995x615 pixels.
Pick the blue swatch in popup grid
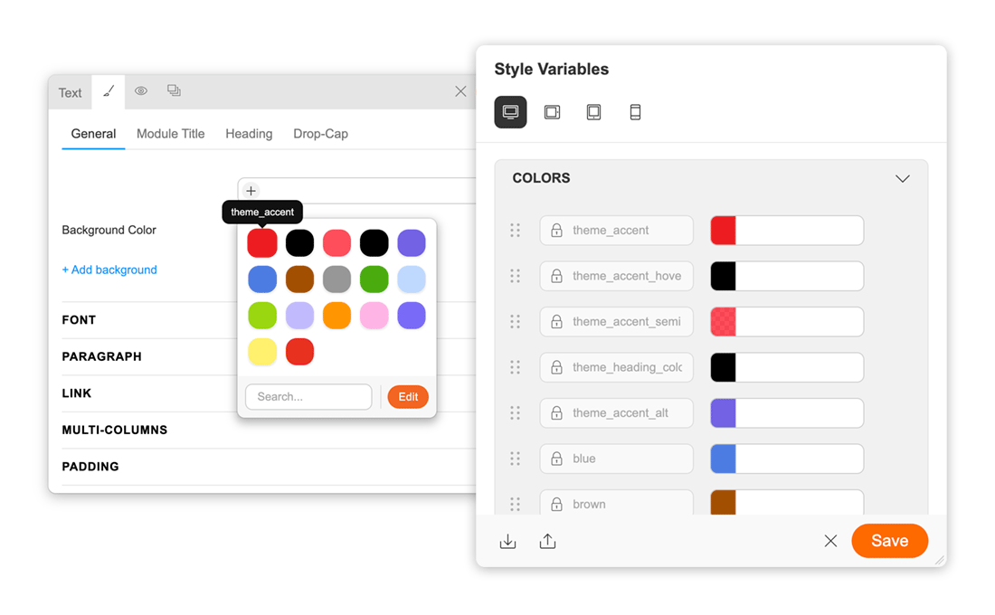point(262,279)
